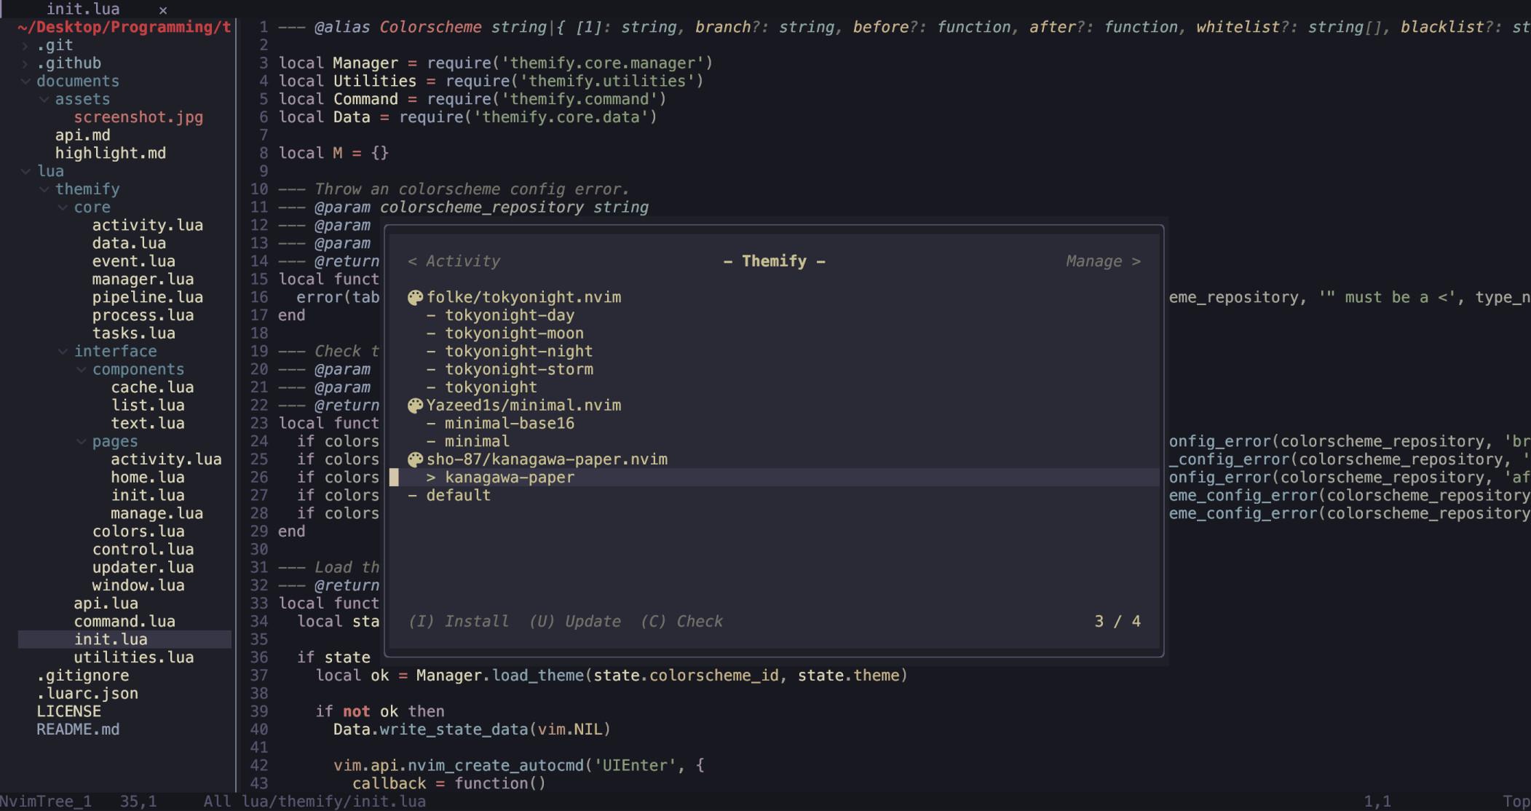Collapse the documents folder chevron
1531x811 pixels.
point(26,81)
